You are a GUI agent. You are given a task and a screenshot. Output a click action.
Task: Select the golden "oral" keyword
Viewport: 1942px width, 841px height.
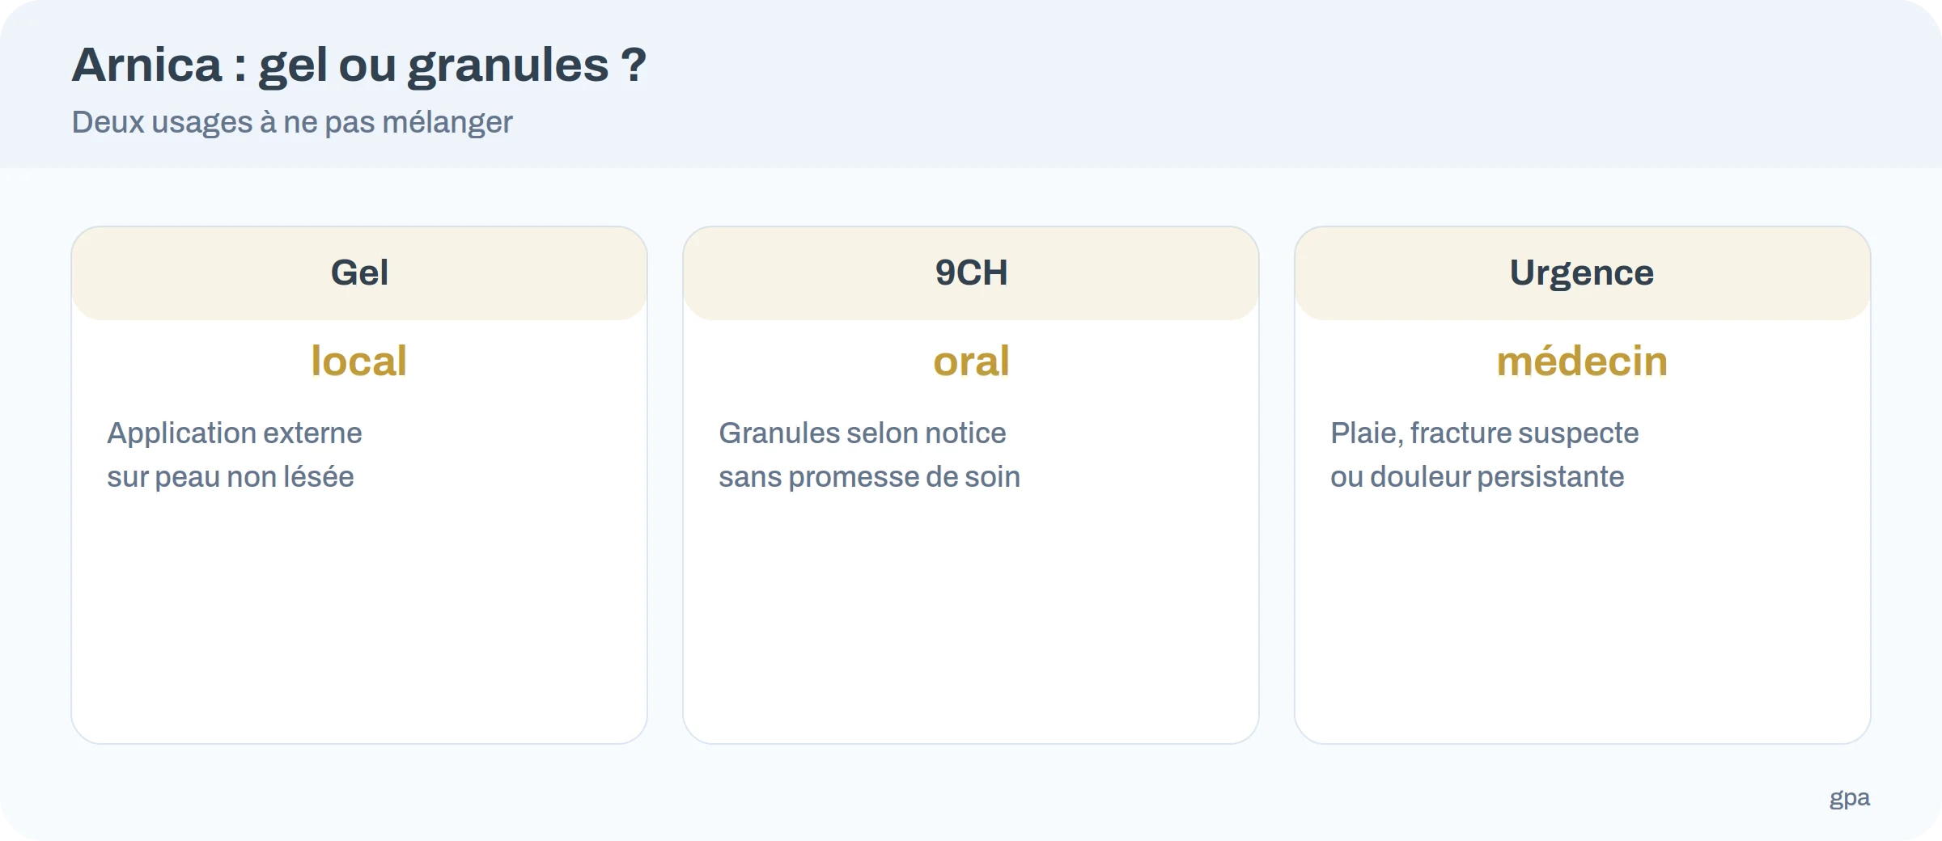(x=971, y=361)
